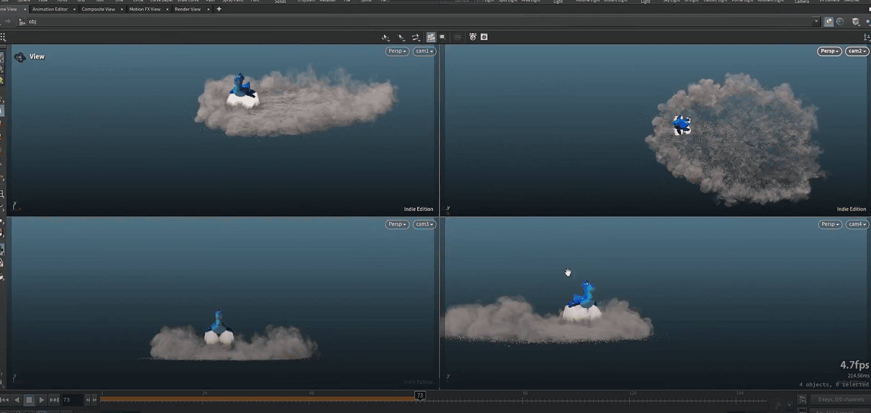Click the key icon at timeline right end
The image size is (871, 413).
tap(778, 405)
